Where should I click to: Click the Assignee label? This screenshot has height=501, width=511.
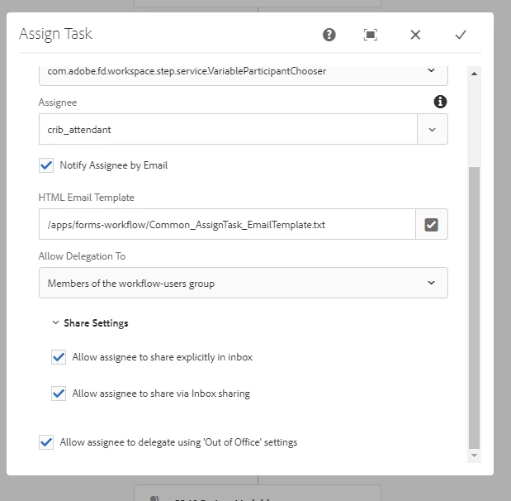(58, 103)
